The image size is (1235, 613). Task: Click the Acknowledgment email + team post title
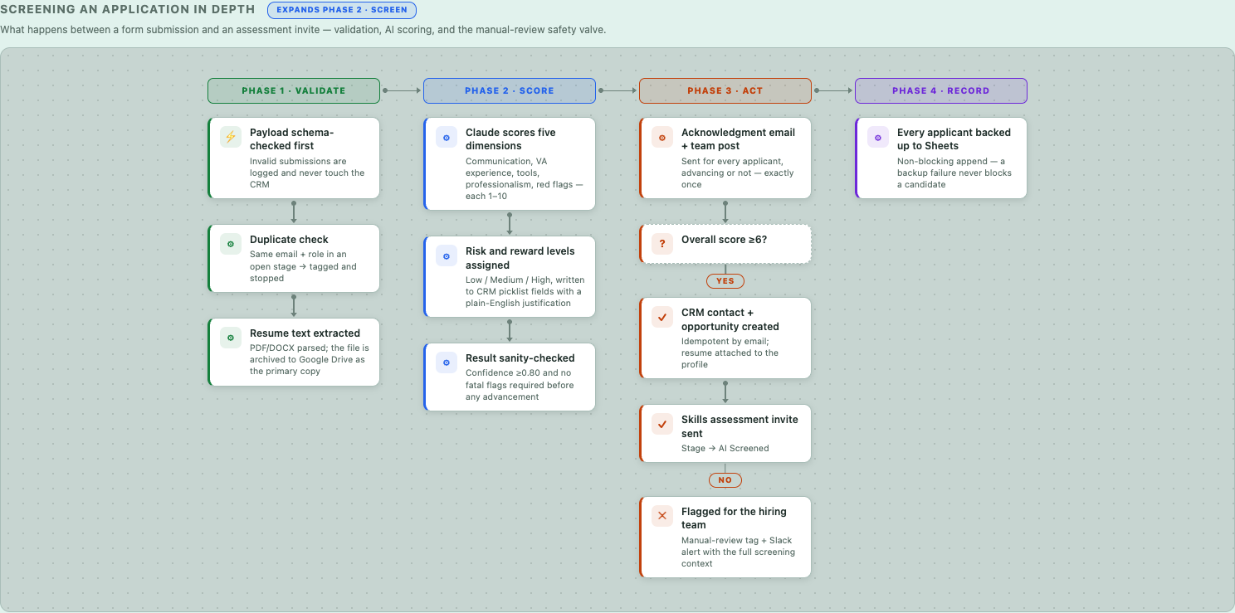738,139
